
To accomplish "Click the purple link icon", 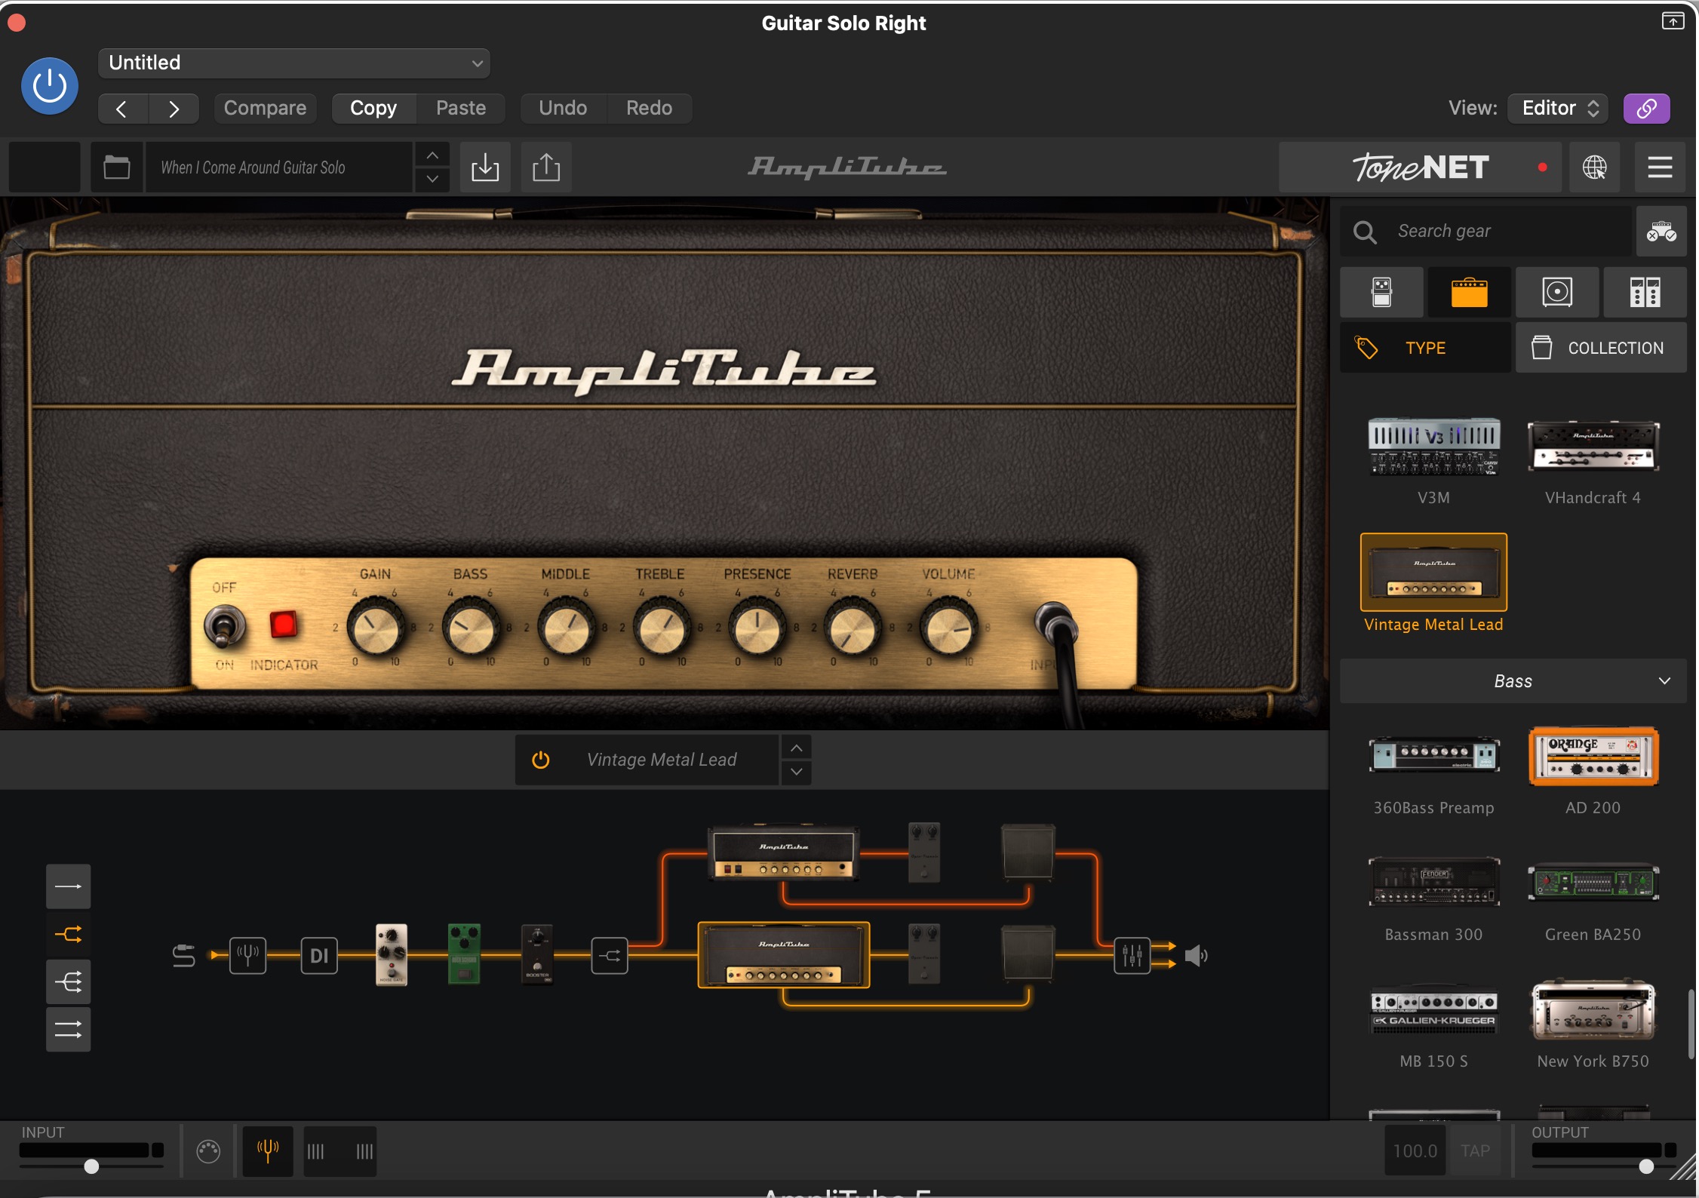I will 1646,109.
